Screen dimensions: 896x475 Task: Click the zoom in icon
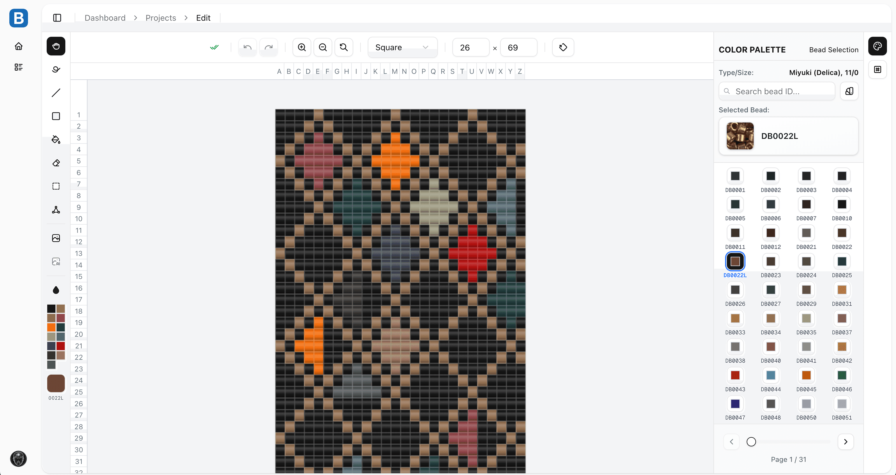pos(301,47)
